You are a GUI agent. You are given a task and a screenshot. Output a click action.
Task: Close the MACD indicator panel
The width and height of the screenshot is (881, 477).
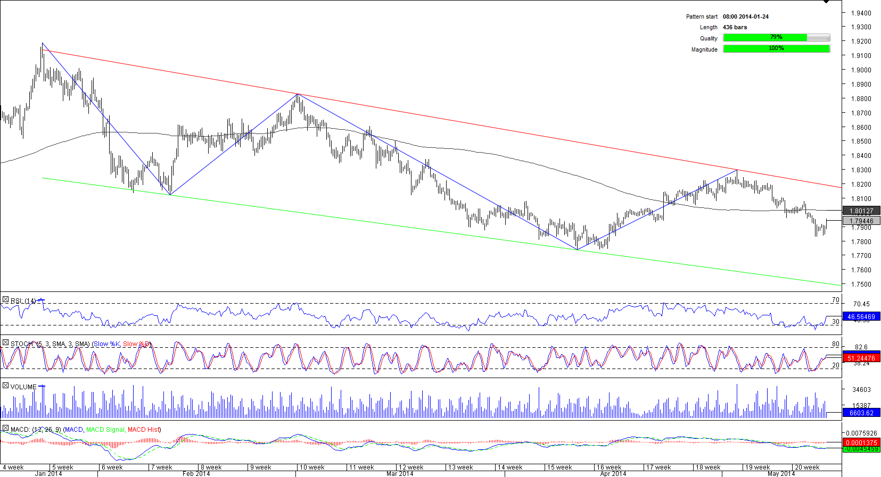(x=5, y=429)
